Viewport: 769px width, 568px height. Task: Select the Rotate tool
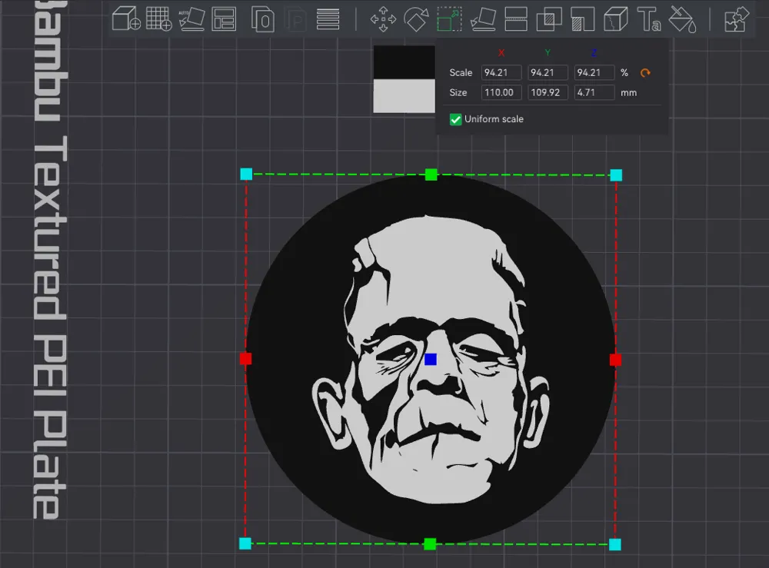pyautogui.click(x=416, y=18)
